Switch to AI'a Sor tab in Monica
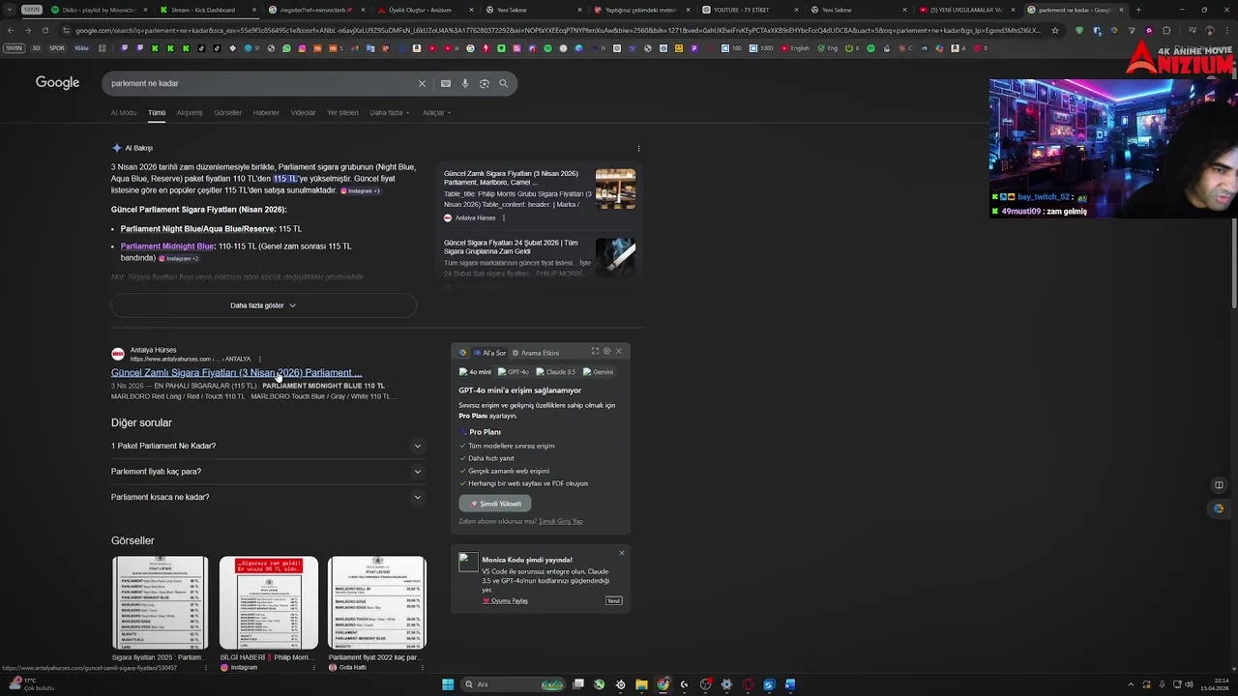 tap(489, 353)
